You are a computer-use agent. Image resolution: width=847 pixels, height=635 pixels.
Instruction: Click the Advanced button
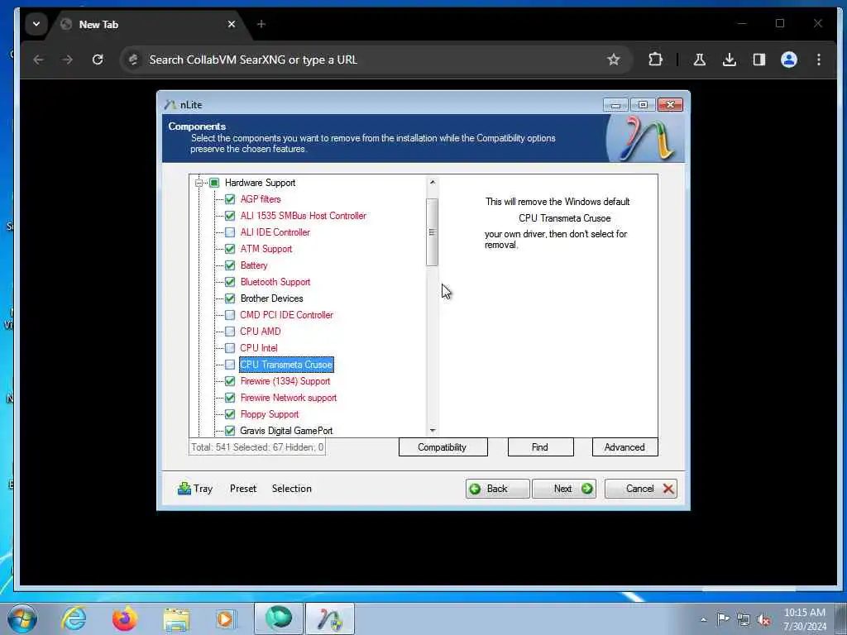(x=625, y=447)
